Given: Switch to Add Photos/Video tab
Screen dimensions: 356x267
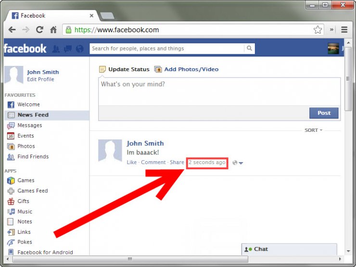Looking at the screenshot, I should (186, 69).
